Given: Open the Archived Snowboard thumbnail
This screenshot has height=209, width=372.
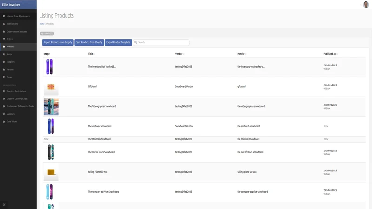Looking at the screenshot, I should click(x=51, y=126).
